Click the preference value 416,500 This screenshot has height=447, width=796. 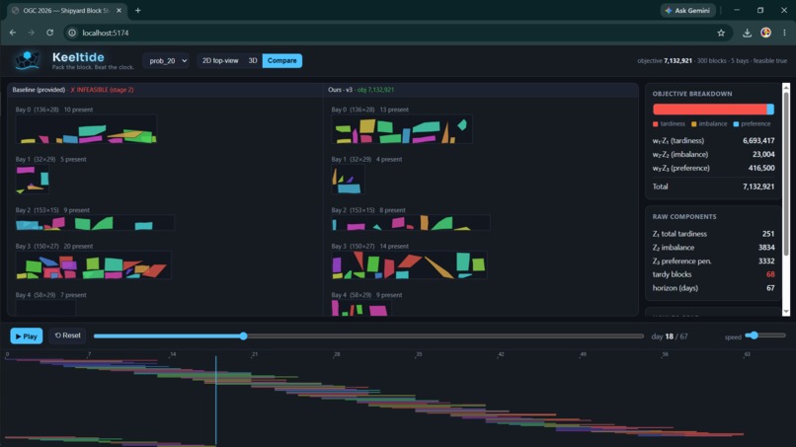point(761,168)
